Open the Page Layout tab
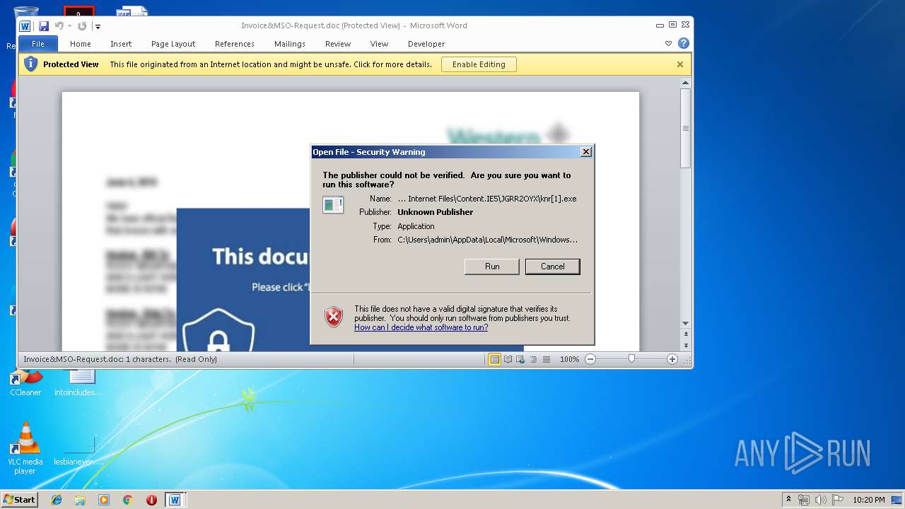 pyautogui.click(x=173, y=44)
